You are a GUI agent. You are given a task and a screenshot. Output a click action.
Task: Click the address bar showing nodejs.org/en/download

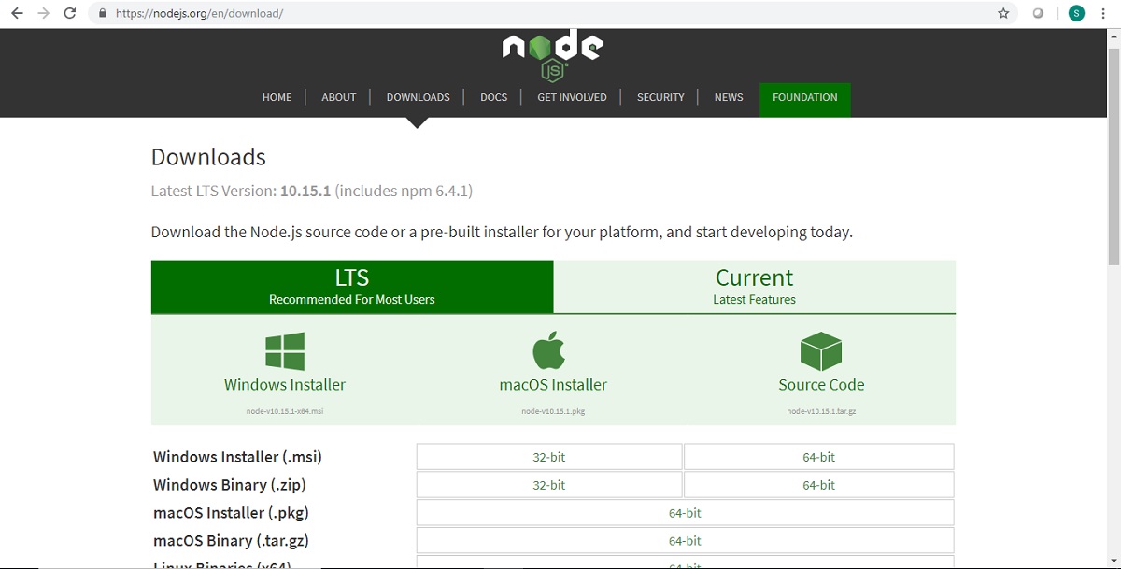(551, 14)
